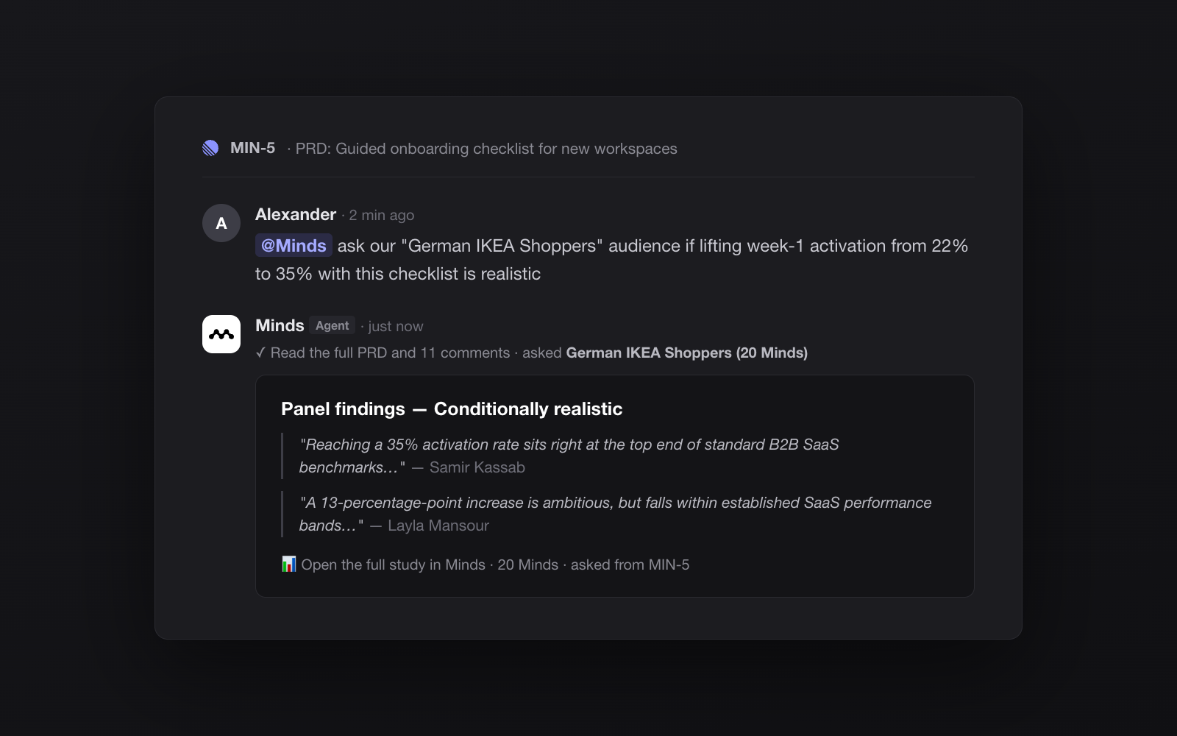Click the PRD: Guided onboarding checklist title
Screen dimensions: 1177x736
click(x=486, y=149)
